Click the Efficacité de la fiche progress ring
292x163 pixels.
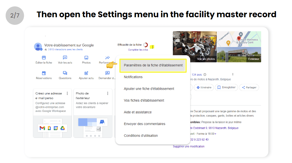(146, 45)
